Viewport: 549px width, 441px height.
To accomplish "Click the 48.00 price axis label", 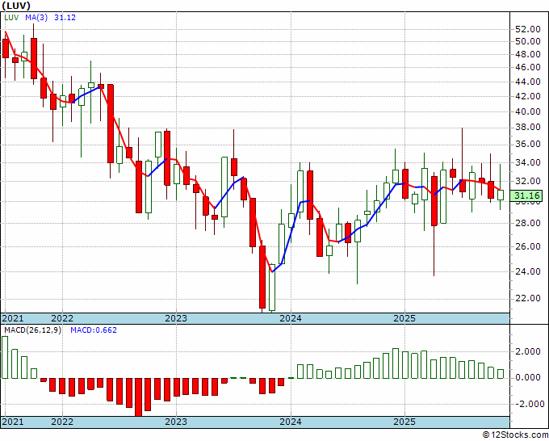I will tap(528, 55).
